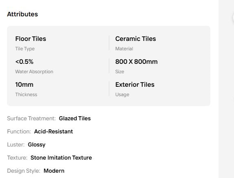Click the Glazed Tiles surface treatment value
The height and width of the screenshot is (178, 234).
click(75, 118)
